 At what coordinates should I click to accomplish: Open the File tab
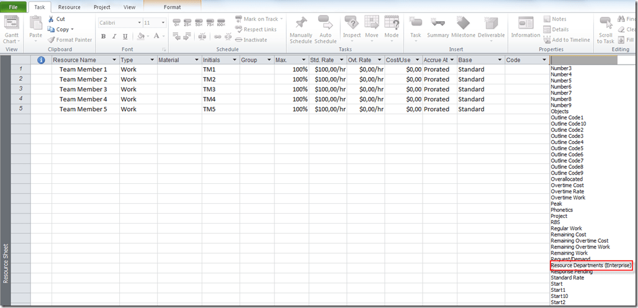click(x=13, y=7)
